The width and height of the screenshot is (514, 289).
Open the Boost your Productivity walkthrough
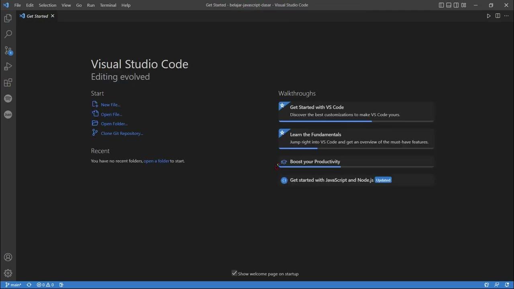315,162
